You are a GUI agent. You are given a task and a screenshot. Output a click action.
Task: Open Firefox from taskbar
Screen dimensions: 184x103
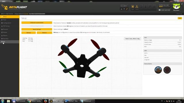coord(45,101)
